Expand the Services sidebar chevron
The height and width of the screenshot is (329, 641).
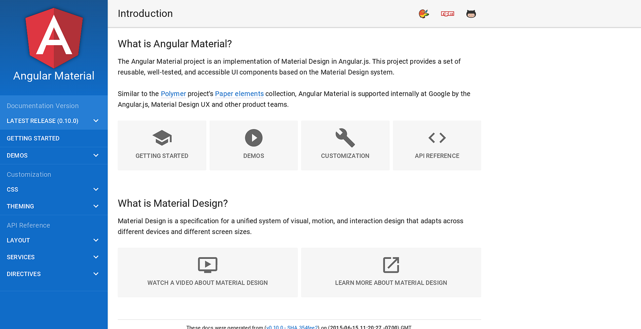pyautogui.click(x=96, y=257)
